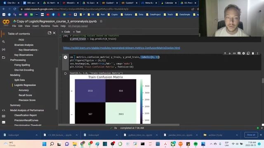
Task: Show hidden system tray icons
Action: point(211,144)
